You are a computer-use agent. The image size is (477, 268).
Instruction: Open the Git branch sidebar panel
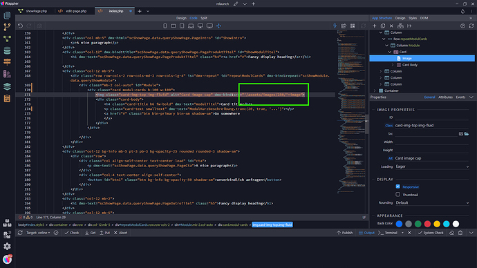pyautogui.click(x=7, y=27)
